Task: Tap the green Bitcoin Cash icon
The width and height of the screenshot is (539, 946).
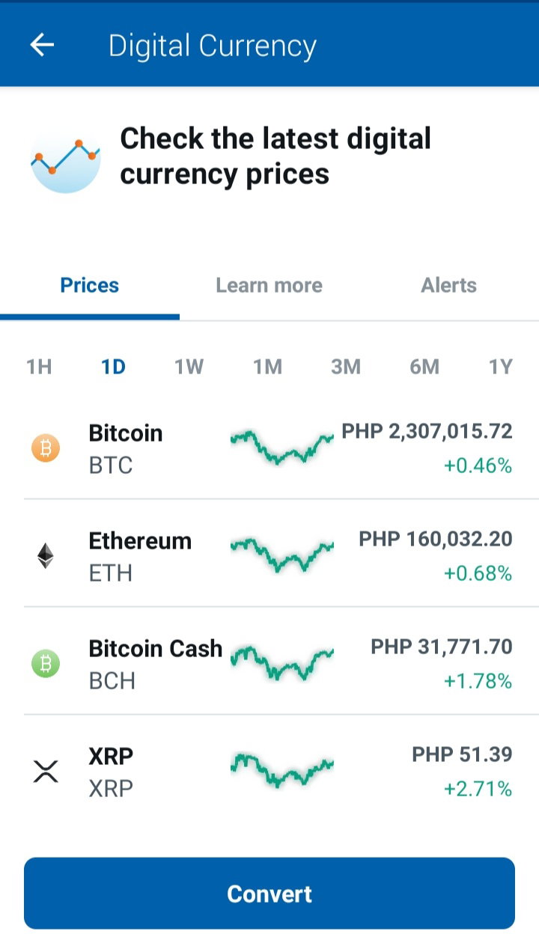Action: tap(46, 664)
